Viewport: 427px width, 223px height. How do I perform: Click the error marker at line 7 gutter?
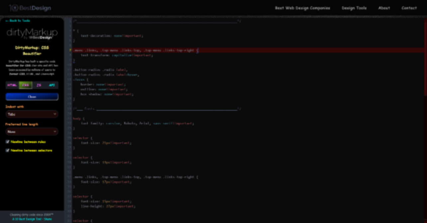[70, 50]
